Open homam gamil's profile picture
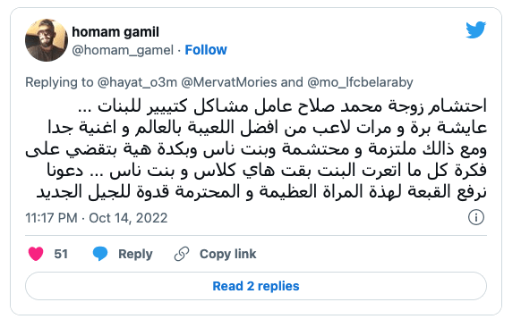This screenshot has width=521, height=336. [x=47, y=40]
